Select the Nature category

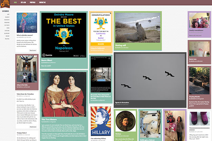[x=7, y=31]
